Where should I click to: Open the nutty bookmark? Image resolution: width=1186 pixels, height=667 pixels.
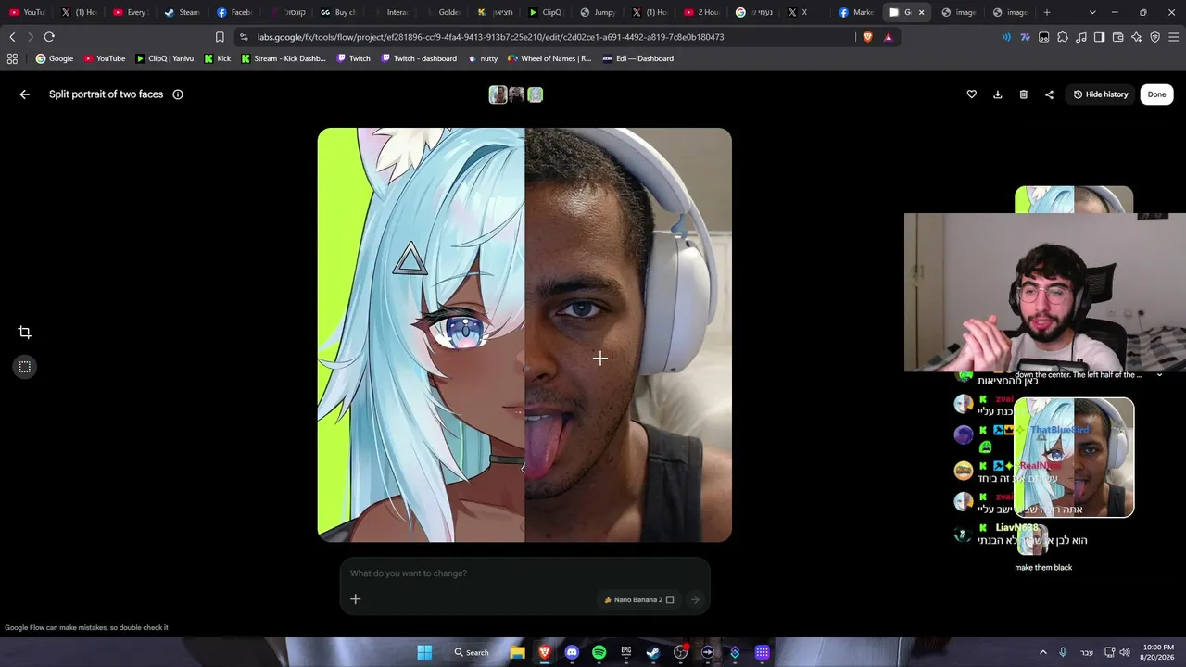[x=483, y=58]
